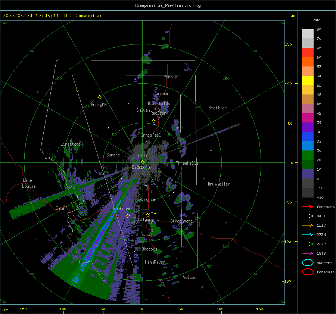Click the Airdrie city label
This screenshot has height=314, width=336.
(147, 199)
